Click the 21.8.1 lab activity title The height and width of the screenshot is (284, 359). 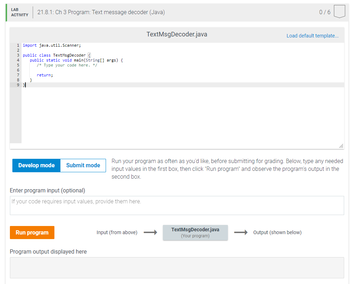tap(101, 12)
